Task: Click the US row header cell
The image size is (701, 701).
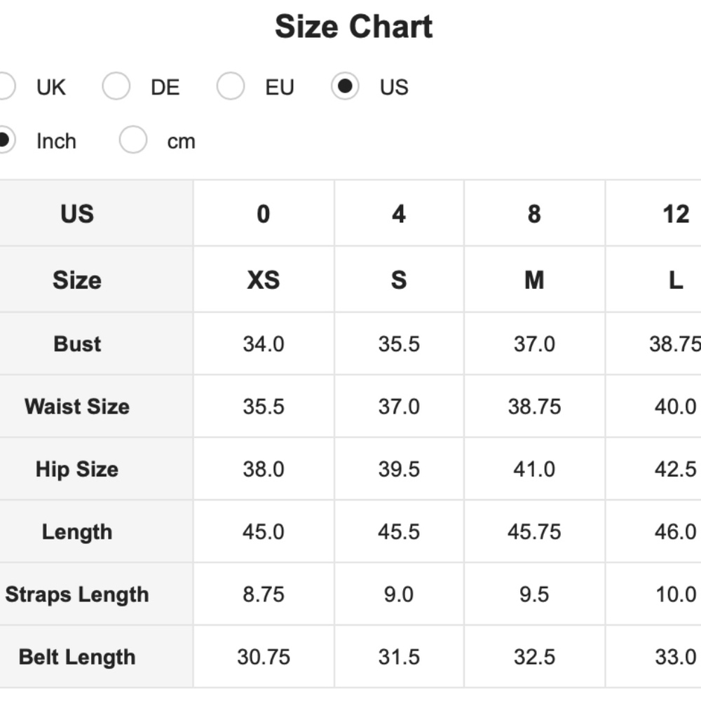Action: (77, 213)
